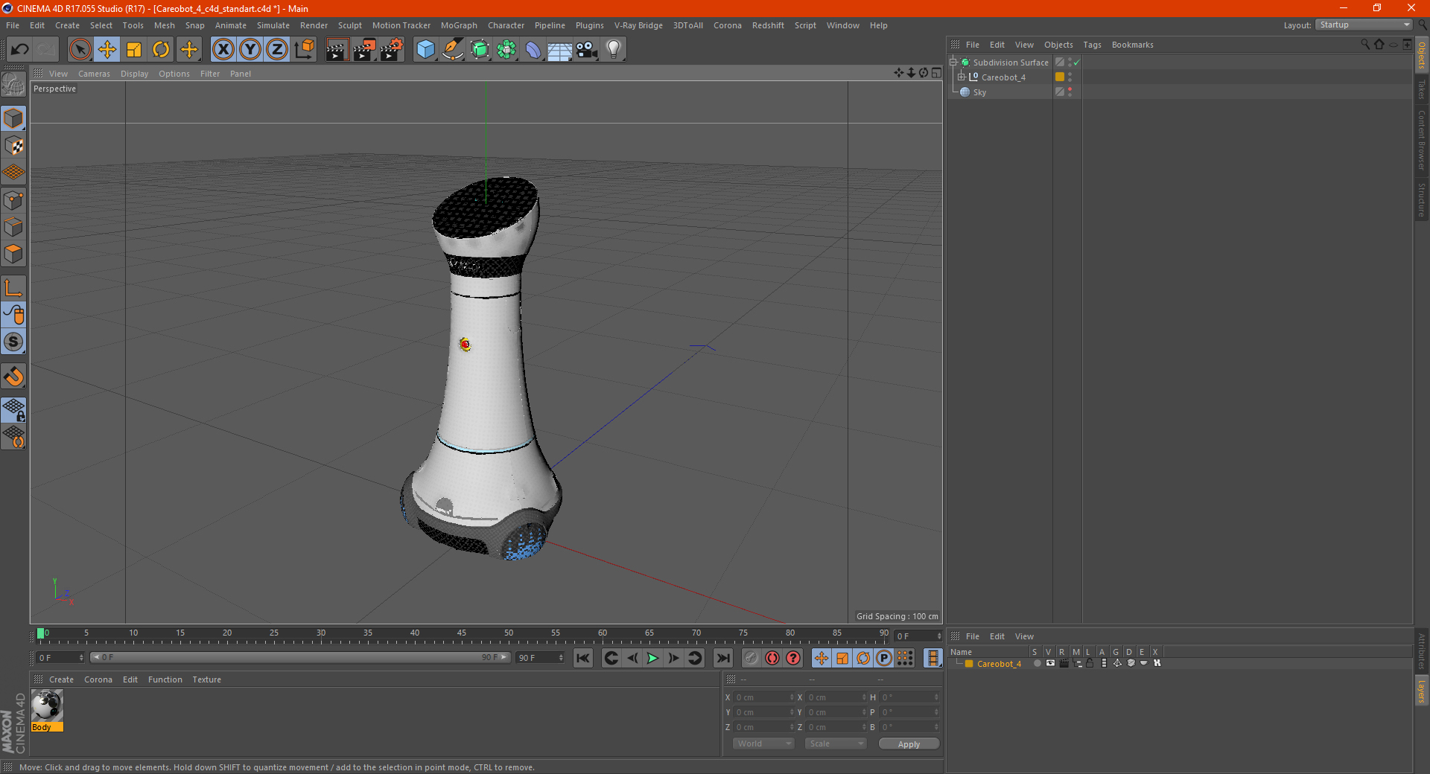The image size is (1430, 774).
Task: Toggle the Y axis lock
Action: click(x=250, y=50)
